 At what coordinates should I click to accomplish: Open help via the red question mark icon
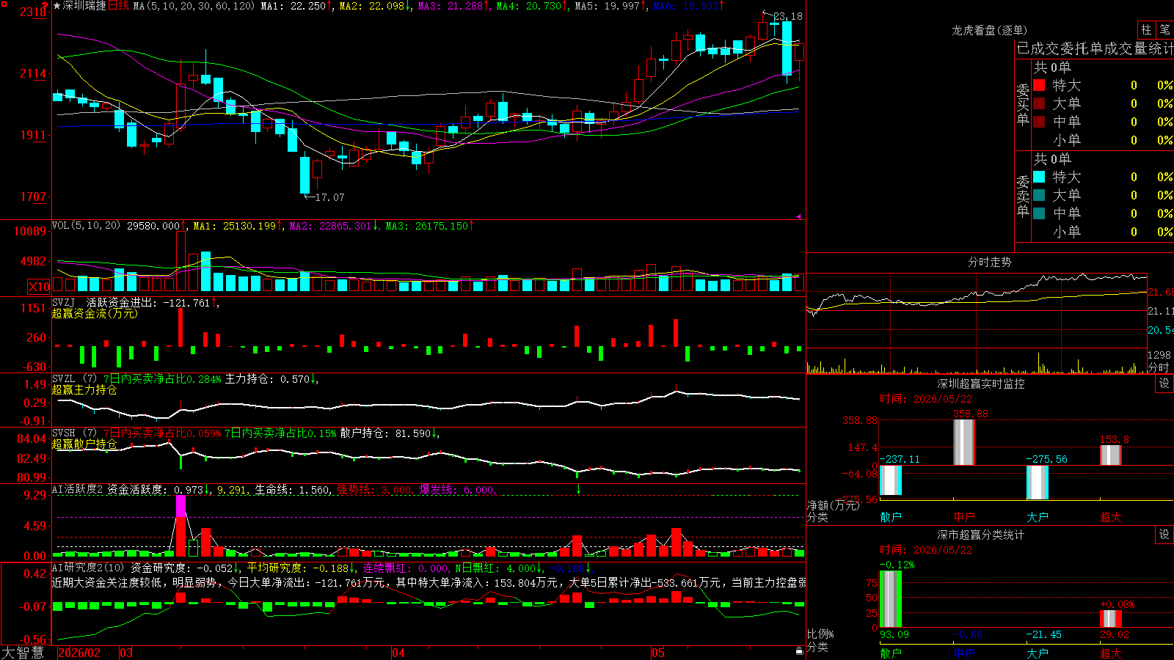click(45, 6)
